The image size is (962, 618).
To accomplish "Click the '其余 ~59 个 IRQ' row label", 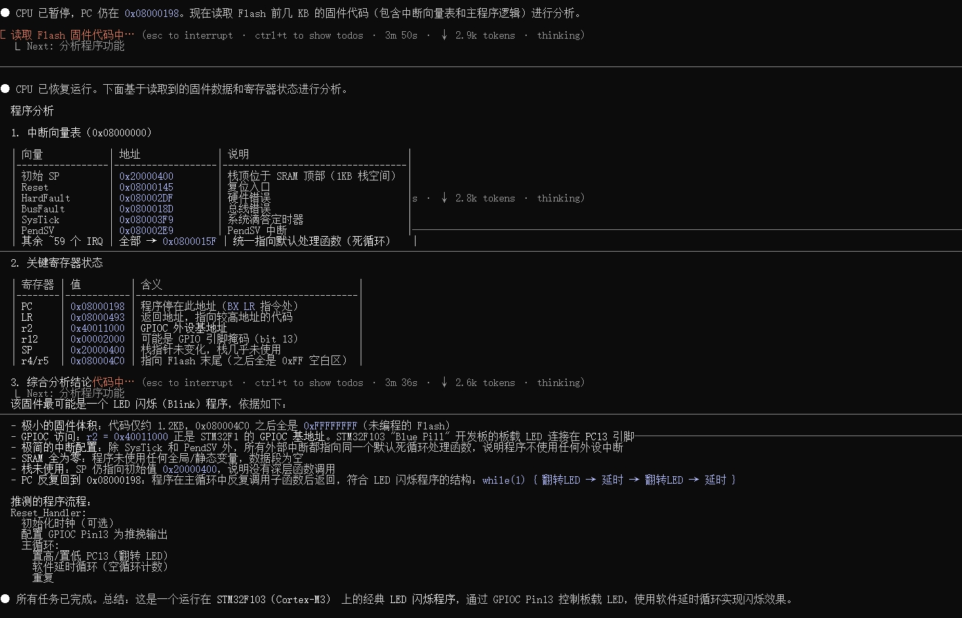I will click(x=62, y=241).
